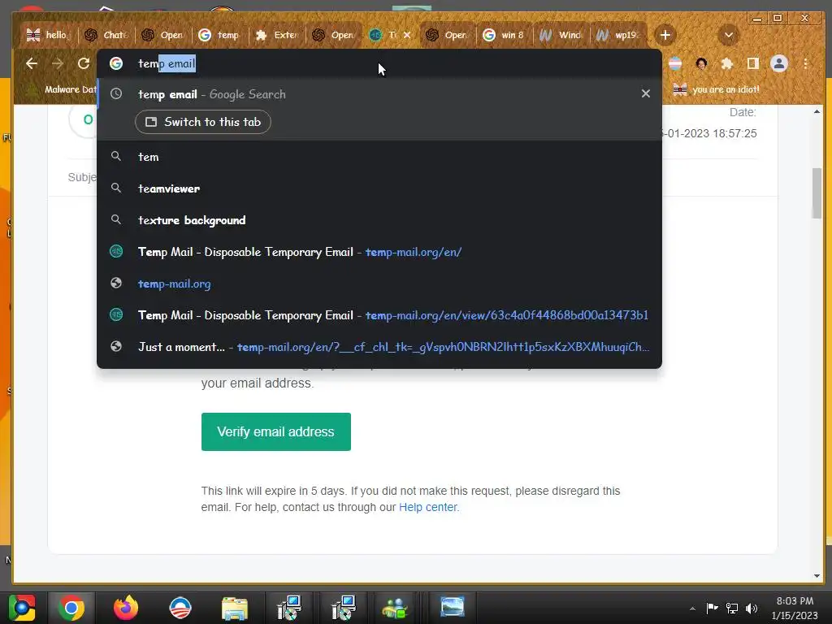Remove the 'temp email' suggestion with X
This screenshot has height=624, width=832.
pos(645,93)
